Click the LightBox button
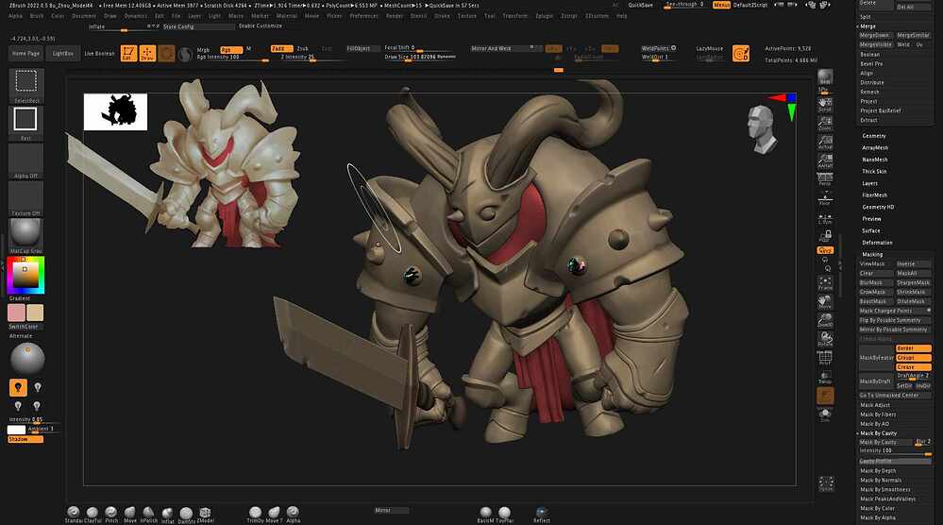 point(62,54)
